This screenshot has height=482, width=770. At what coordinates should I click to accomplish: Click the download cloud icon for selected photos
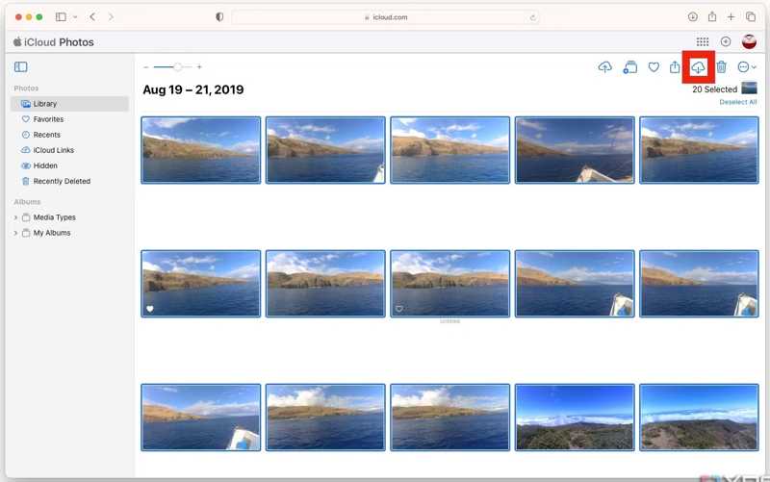[x=698, y=67]
